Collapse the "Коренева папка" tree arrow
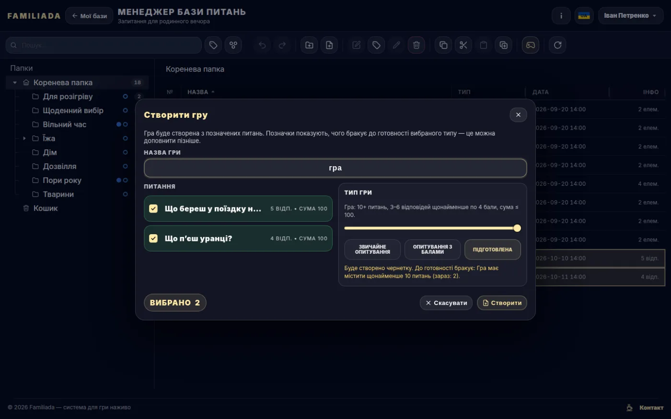The image size is (671, 419). point(15,83)
